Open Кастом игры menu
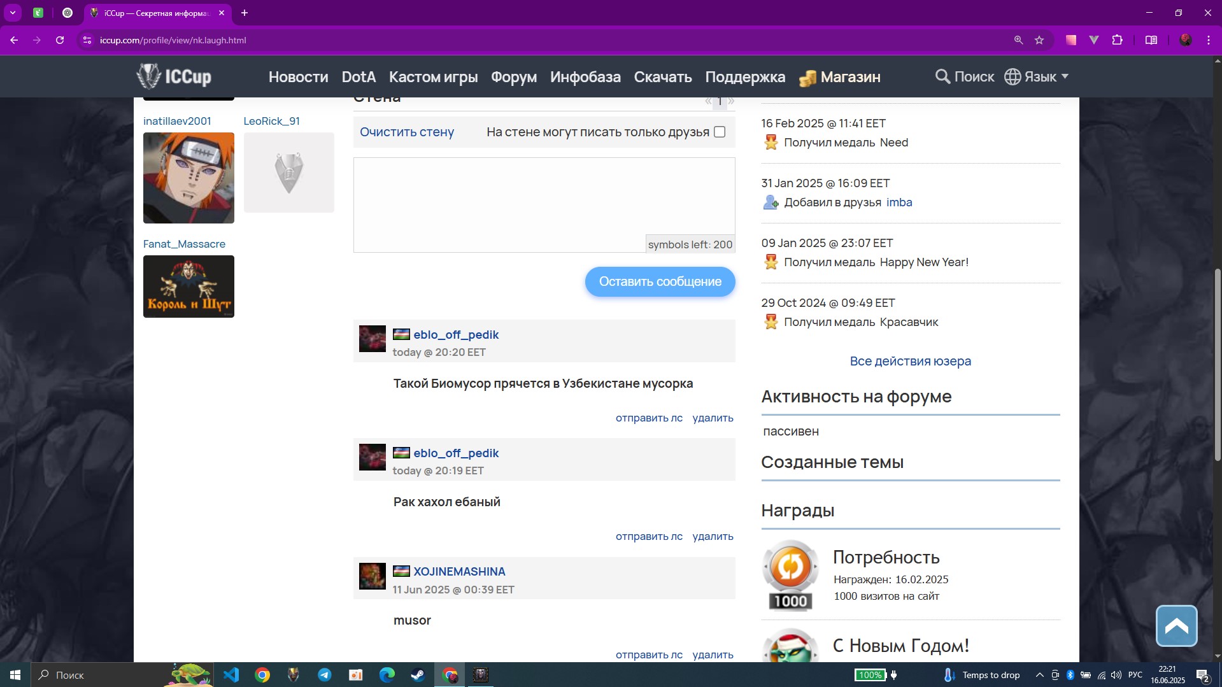This screenshot has height=687, width=1222. click(x=433, y=76)
